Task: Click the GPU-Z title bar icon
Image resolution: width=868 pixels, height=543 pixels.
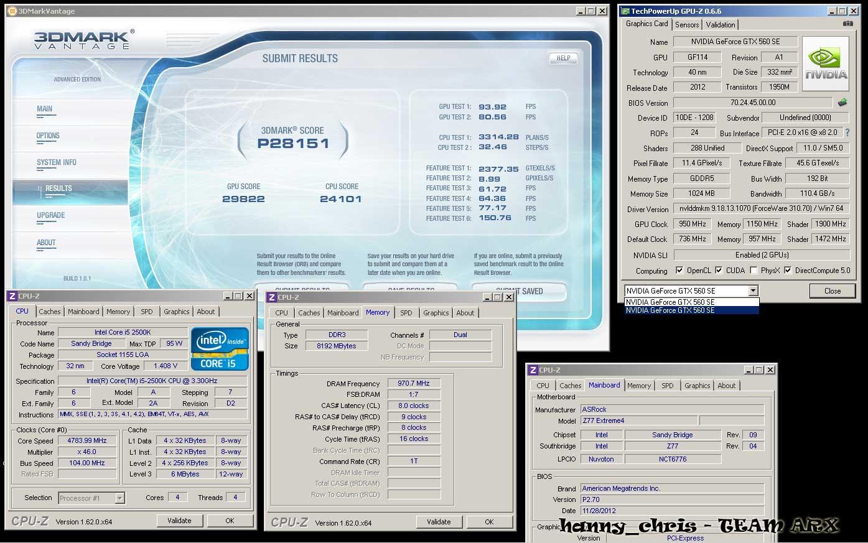Action: 625,11
